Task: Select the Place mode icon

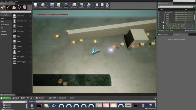Action: tap(3, 7)
